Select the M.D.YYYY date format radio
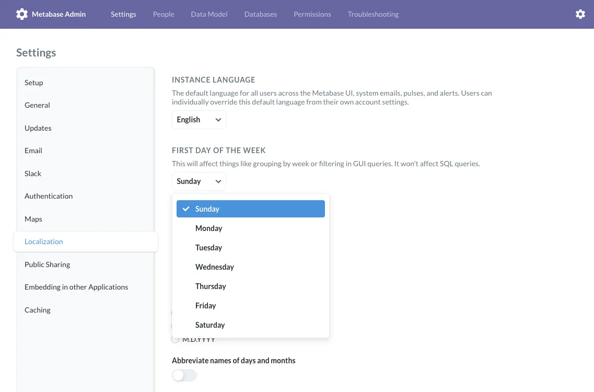The height and width of the screenshot is (392, 594). pyautogui.click(x=175, y=340)
